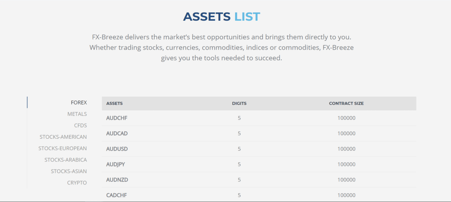Click the AUDUSD asset name

pyautogui.click(x=117, y=149)
